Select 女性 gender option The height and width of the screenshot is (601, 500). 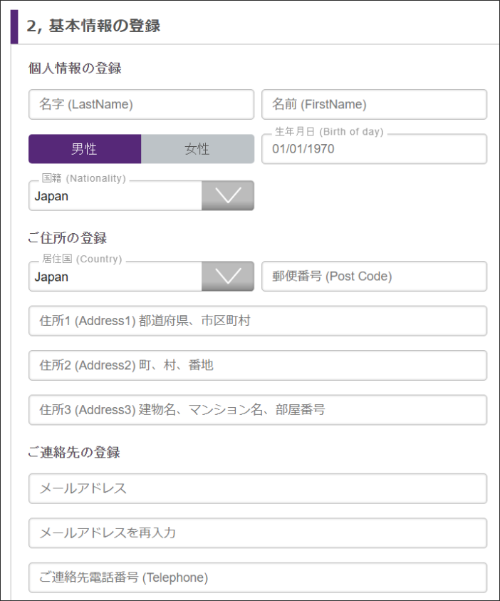pyautogui.click(x=197, y=149)
